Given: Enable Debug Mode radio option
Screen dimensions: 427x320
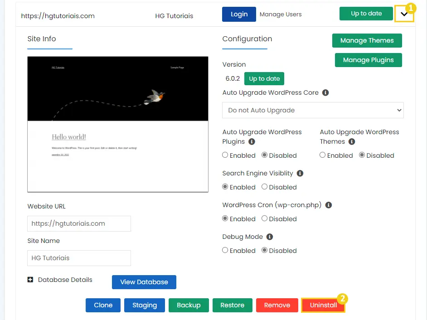Looking at the screenshot, I should click(x=225, y=250).
